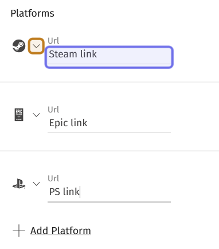Open the platform selector next to PlayStation logo
Image resolution: width=219 pixels, height=249 pixels.
[x=36, y=184]
